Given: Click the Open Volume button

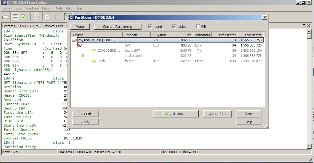Looking at the screenshot, I should (217, 114).
